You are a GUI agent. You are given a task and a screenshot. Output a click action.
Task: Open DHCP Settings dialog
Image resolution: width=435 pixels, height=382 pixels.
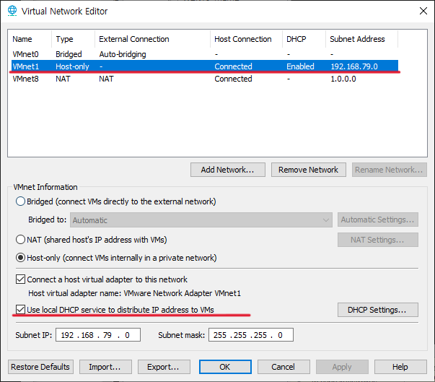pyautogui.click(x=378, y=310)
